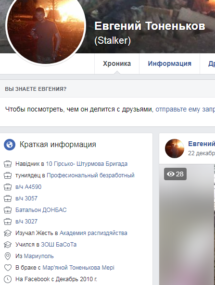The image size is (215, 285).
Task: Click the eye views icon showing 28
Action: click(171, 174)
